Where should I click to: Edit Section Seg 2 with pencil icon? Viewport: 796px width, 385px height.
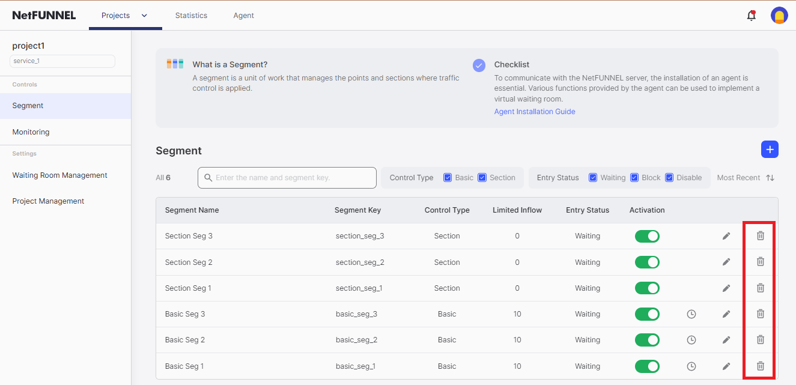(726, 262)
